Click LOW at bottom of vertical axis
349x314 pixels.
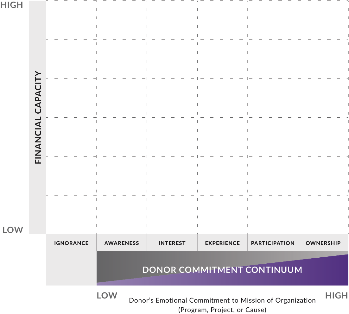click(x=13, y=230)
